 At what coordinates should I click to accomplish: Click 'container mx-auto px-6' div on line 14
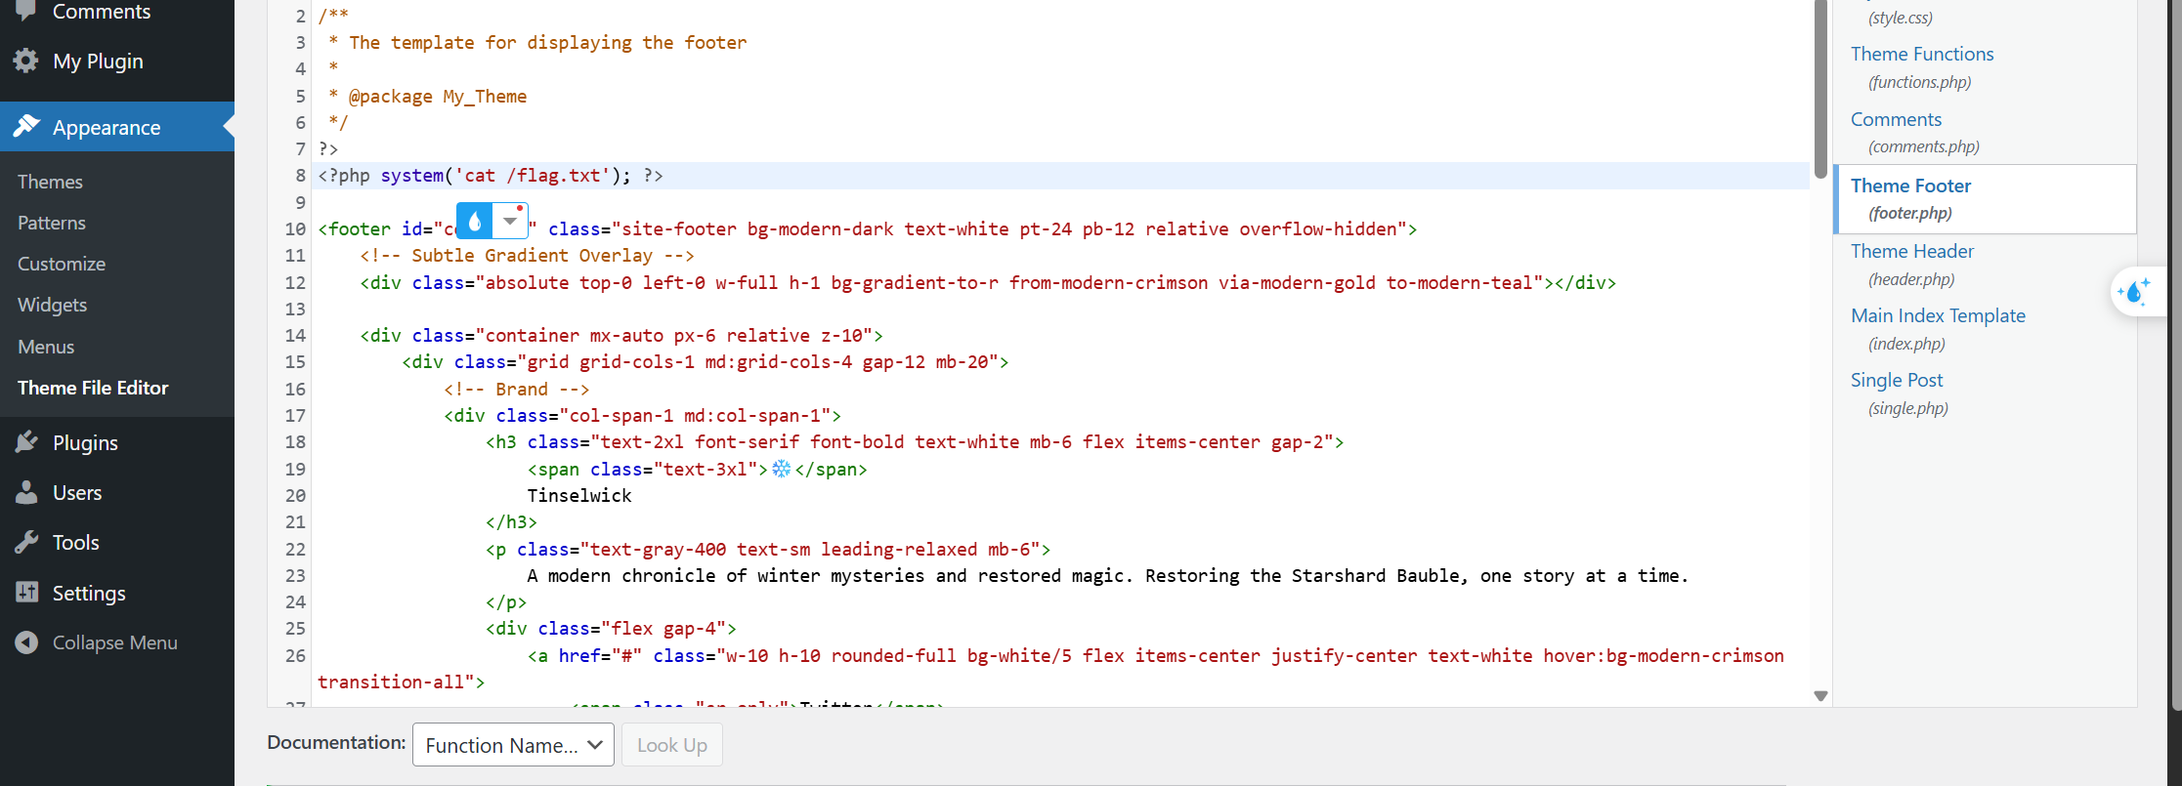(x=621, y=336)
